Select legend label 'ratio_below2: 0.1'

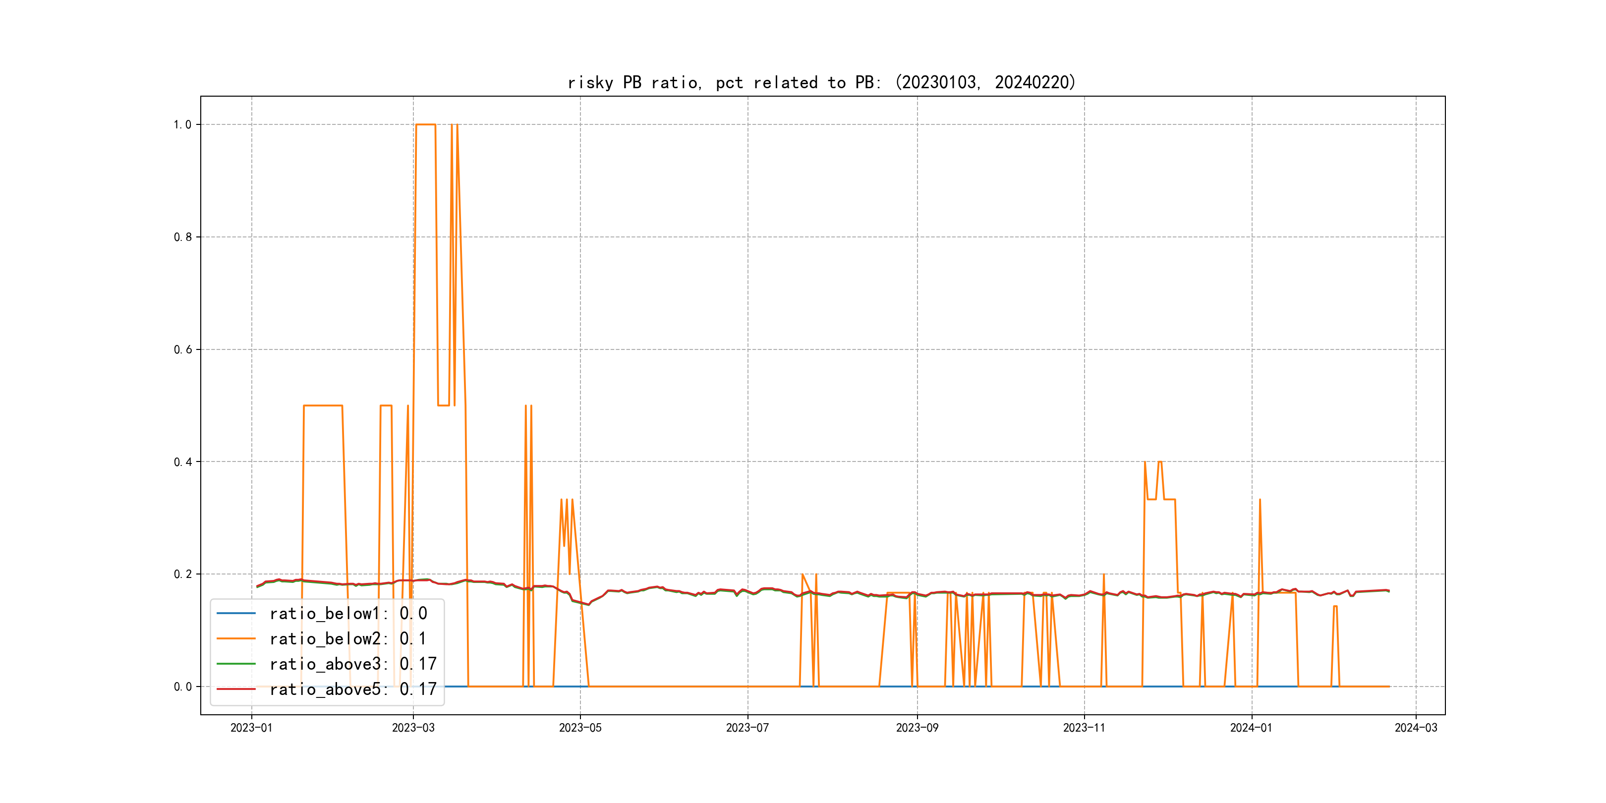348,638
